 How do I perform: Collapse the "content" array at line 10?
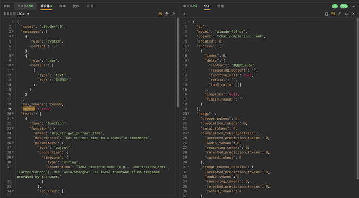12,65
